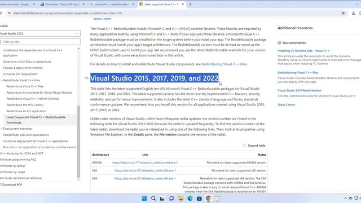Click the table of contents scrollbar thumb

point(78,142)
